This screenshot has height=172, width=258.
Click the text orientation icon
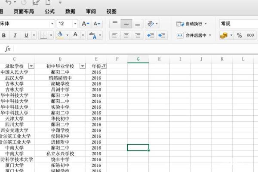150,24
